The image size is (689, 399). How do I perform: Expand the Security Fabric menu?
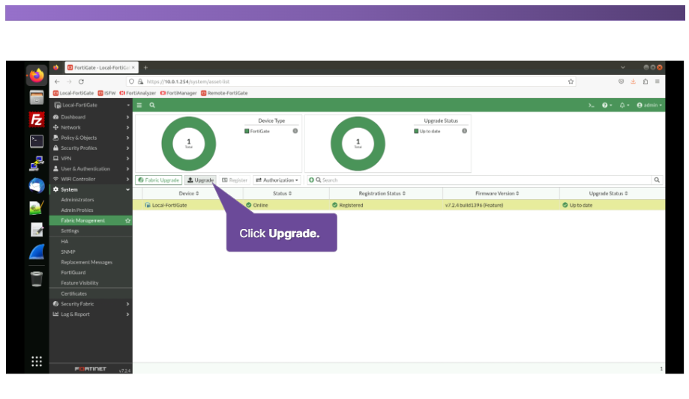(91, 304)
